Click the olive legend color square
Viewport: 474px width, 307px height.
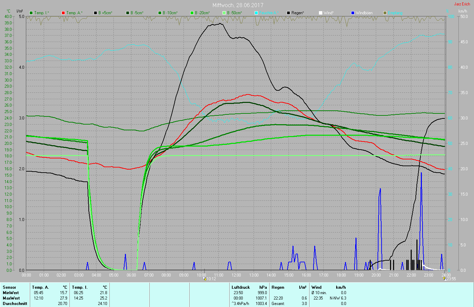coord(385,13)
